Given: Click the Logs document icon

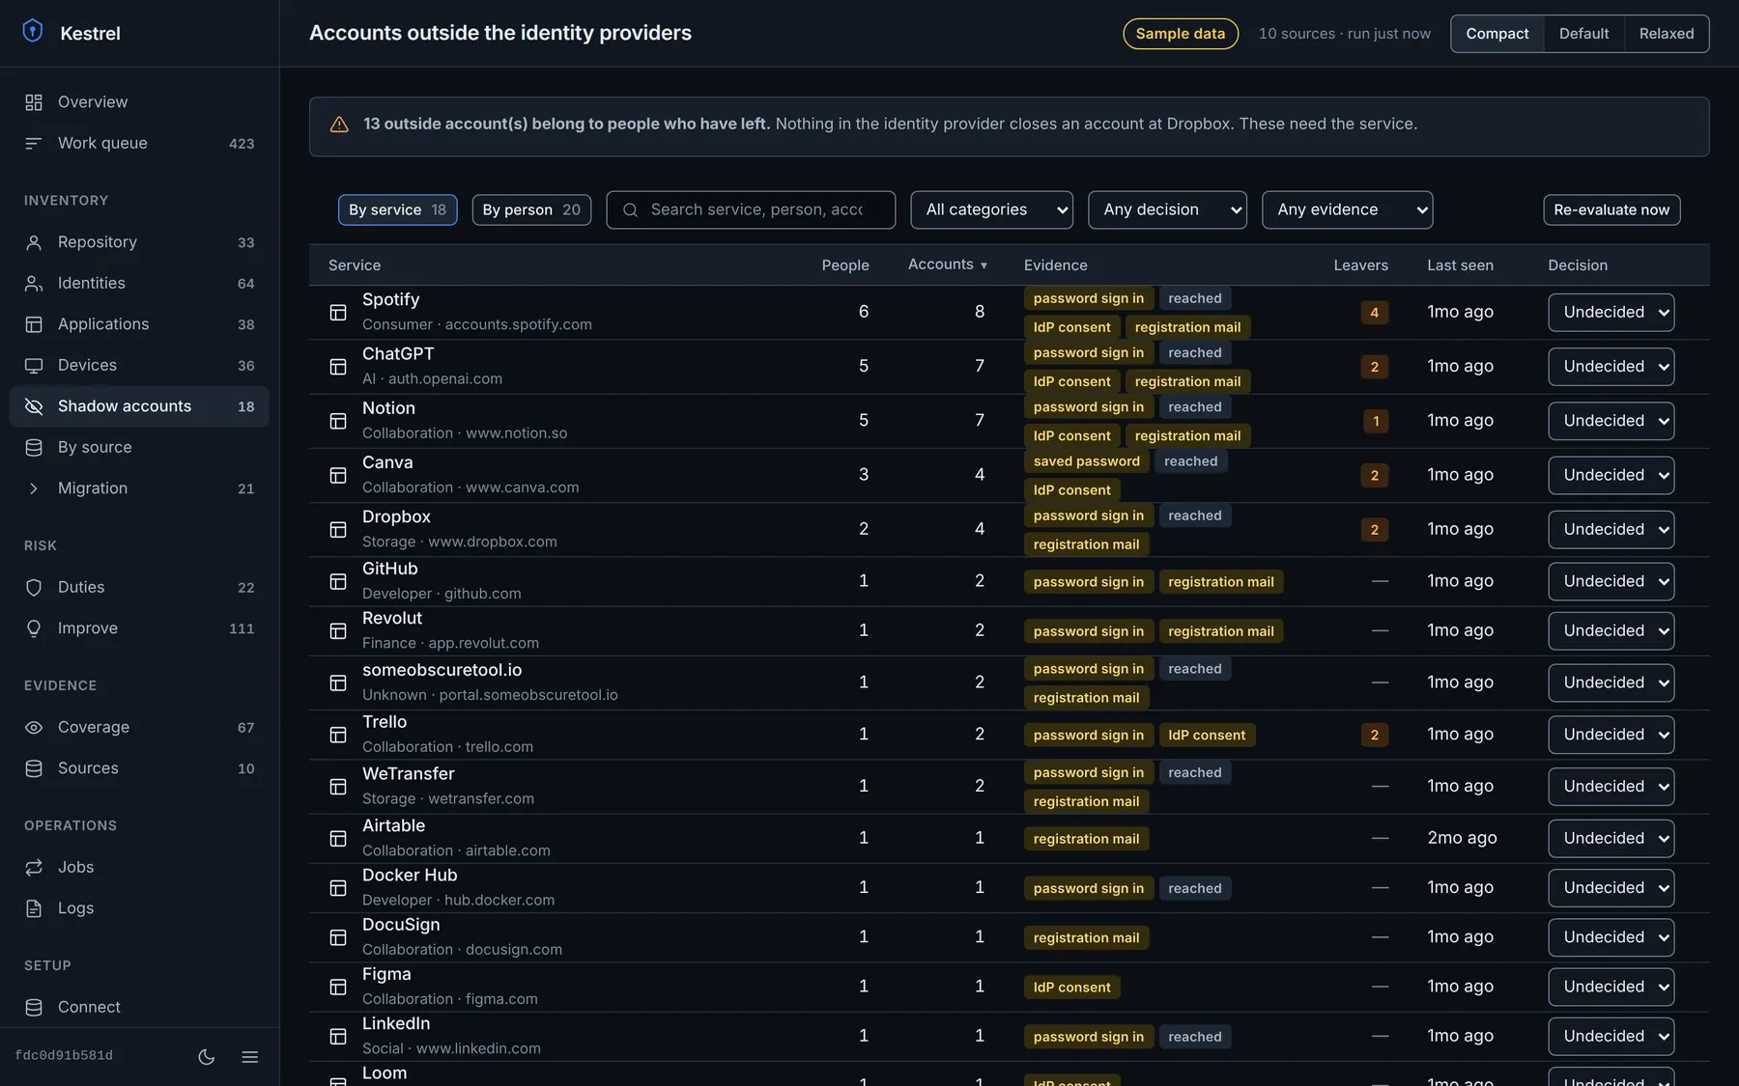Looking at the screenshot, I should 34,908.
